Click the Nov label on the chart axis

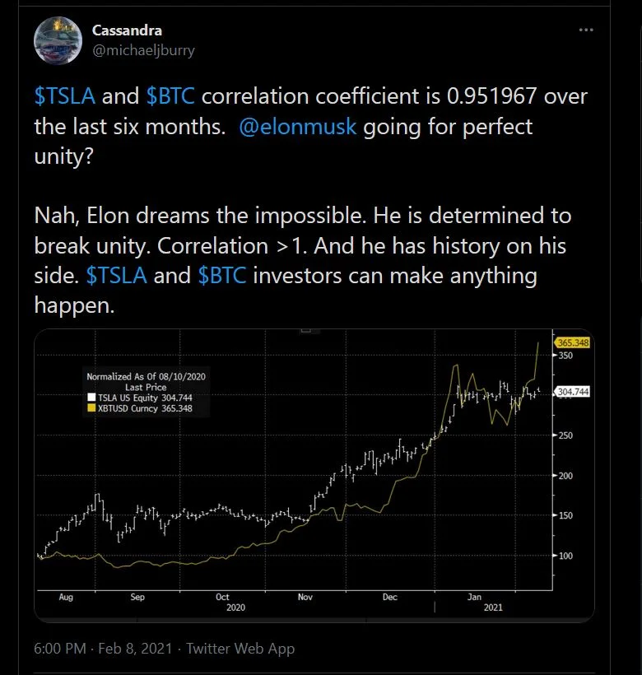coord(305,597)
